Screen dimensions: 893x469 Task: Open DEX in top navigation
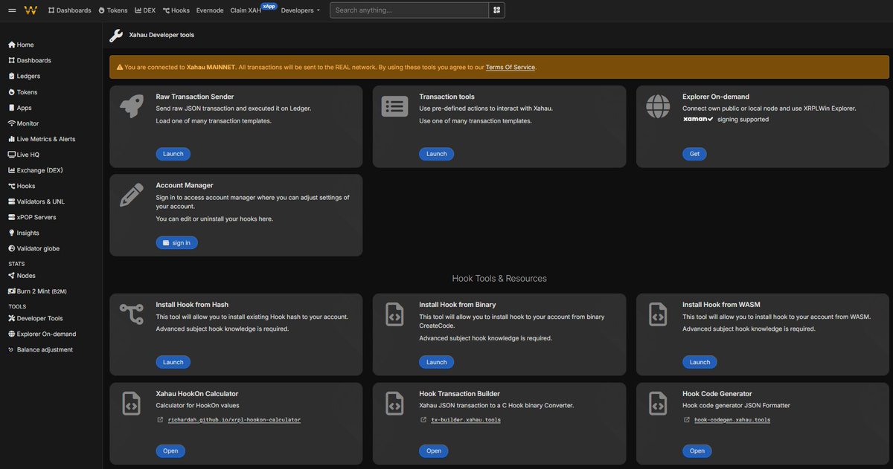[145, 10]
